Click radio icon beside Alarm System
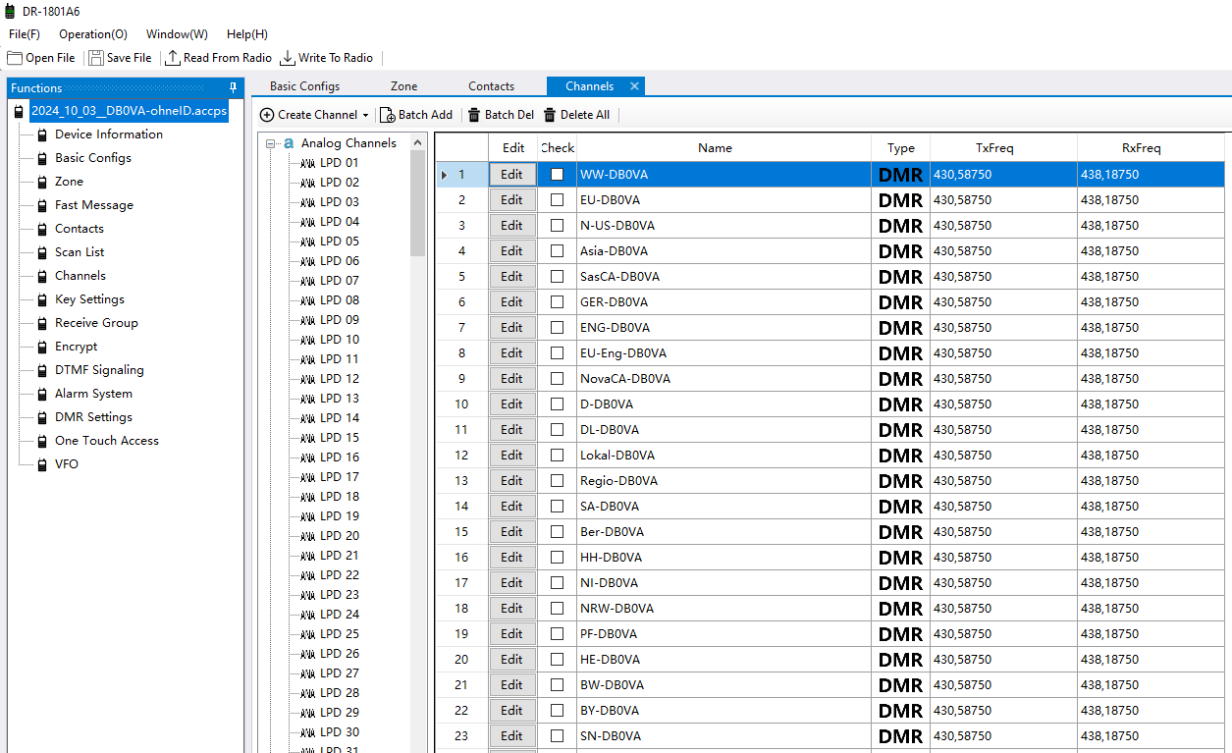This screenshot has height=753, width=1232. point(42,394)
